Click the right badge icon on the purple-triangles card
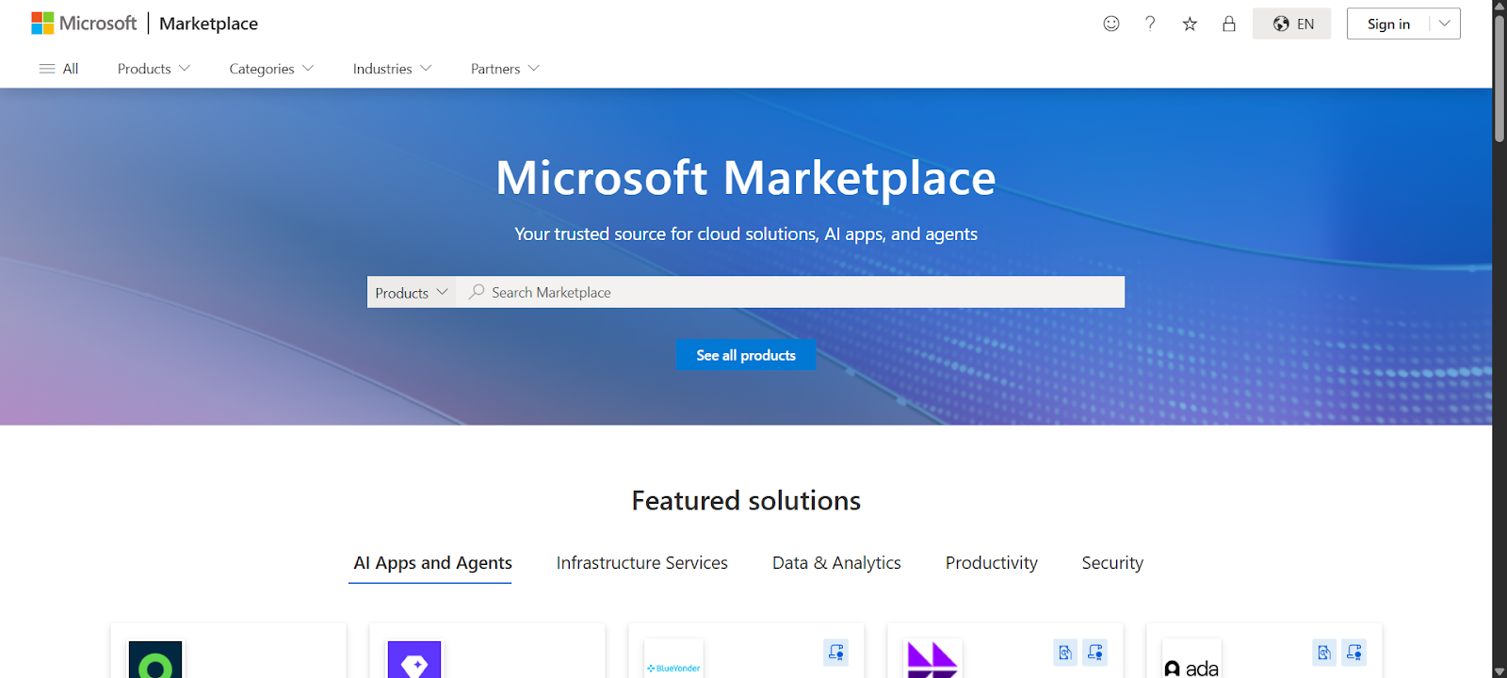This screenshot has height=678, width=1507. pyautogui.click(x=1094, y=653)
